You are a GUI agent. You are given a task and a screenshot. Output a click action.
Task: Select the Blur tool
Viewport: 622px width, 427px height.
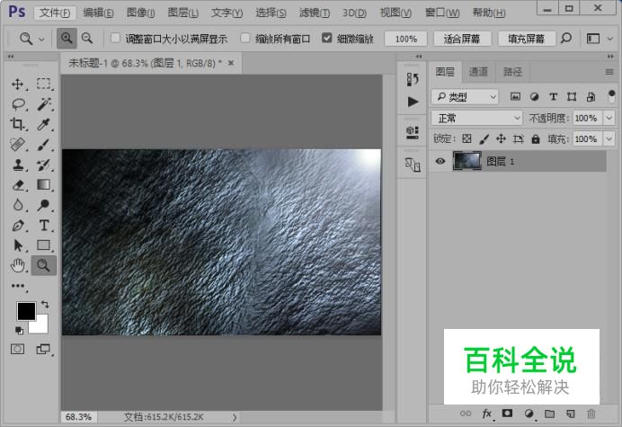pyautogui.click(x=17, y=205)
